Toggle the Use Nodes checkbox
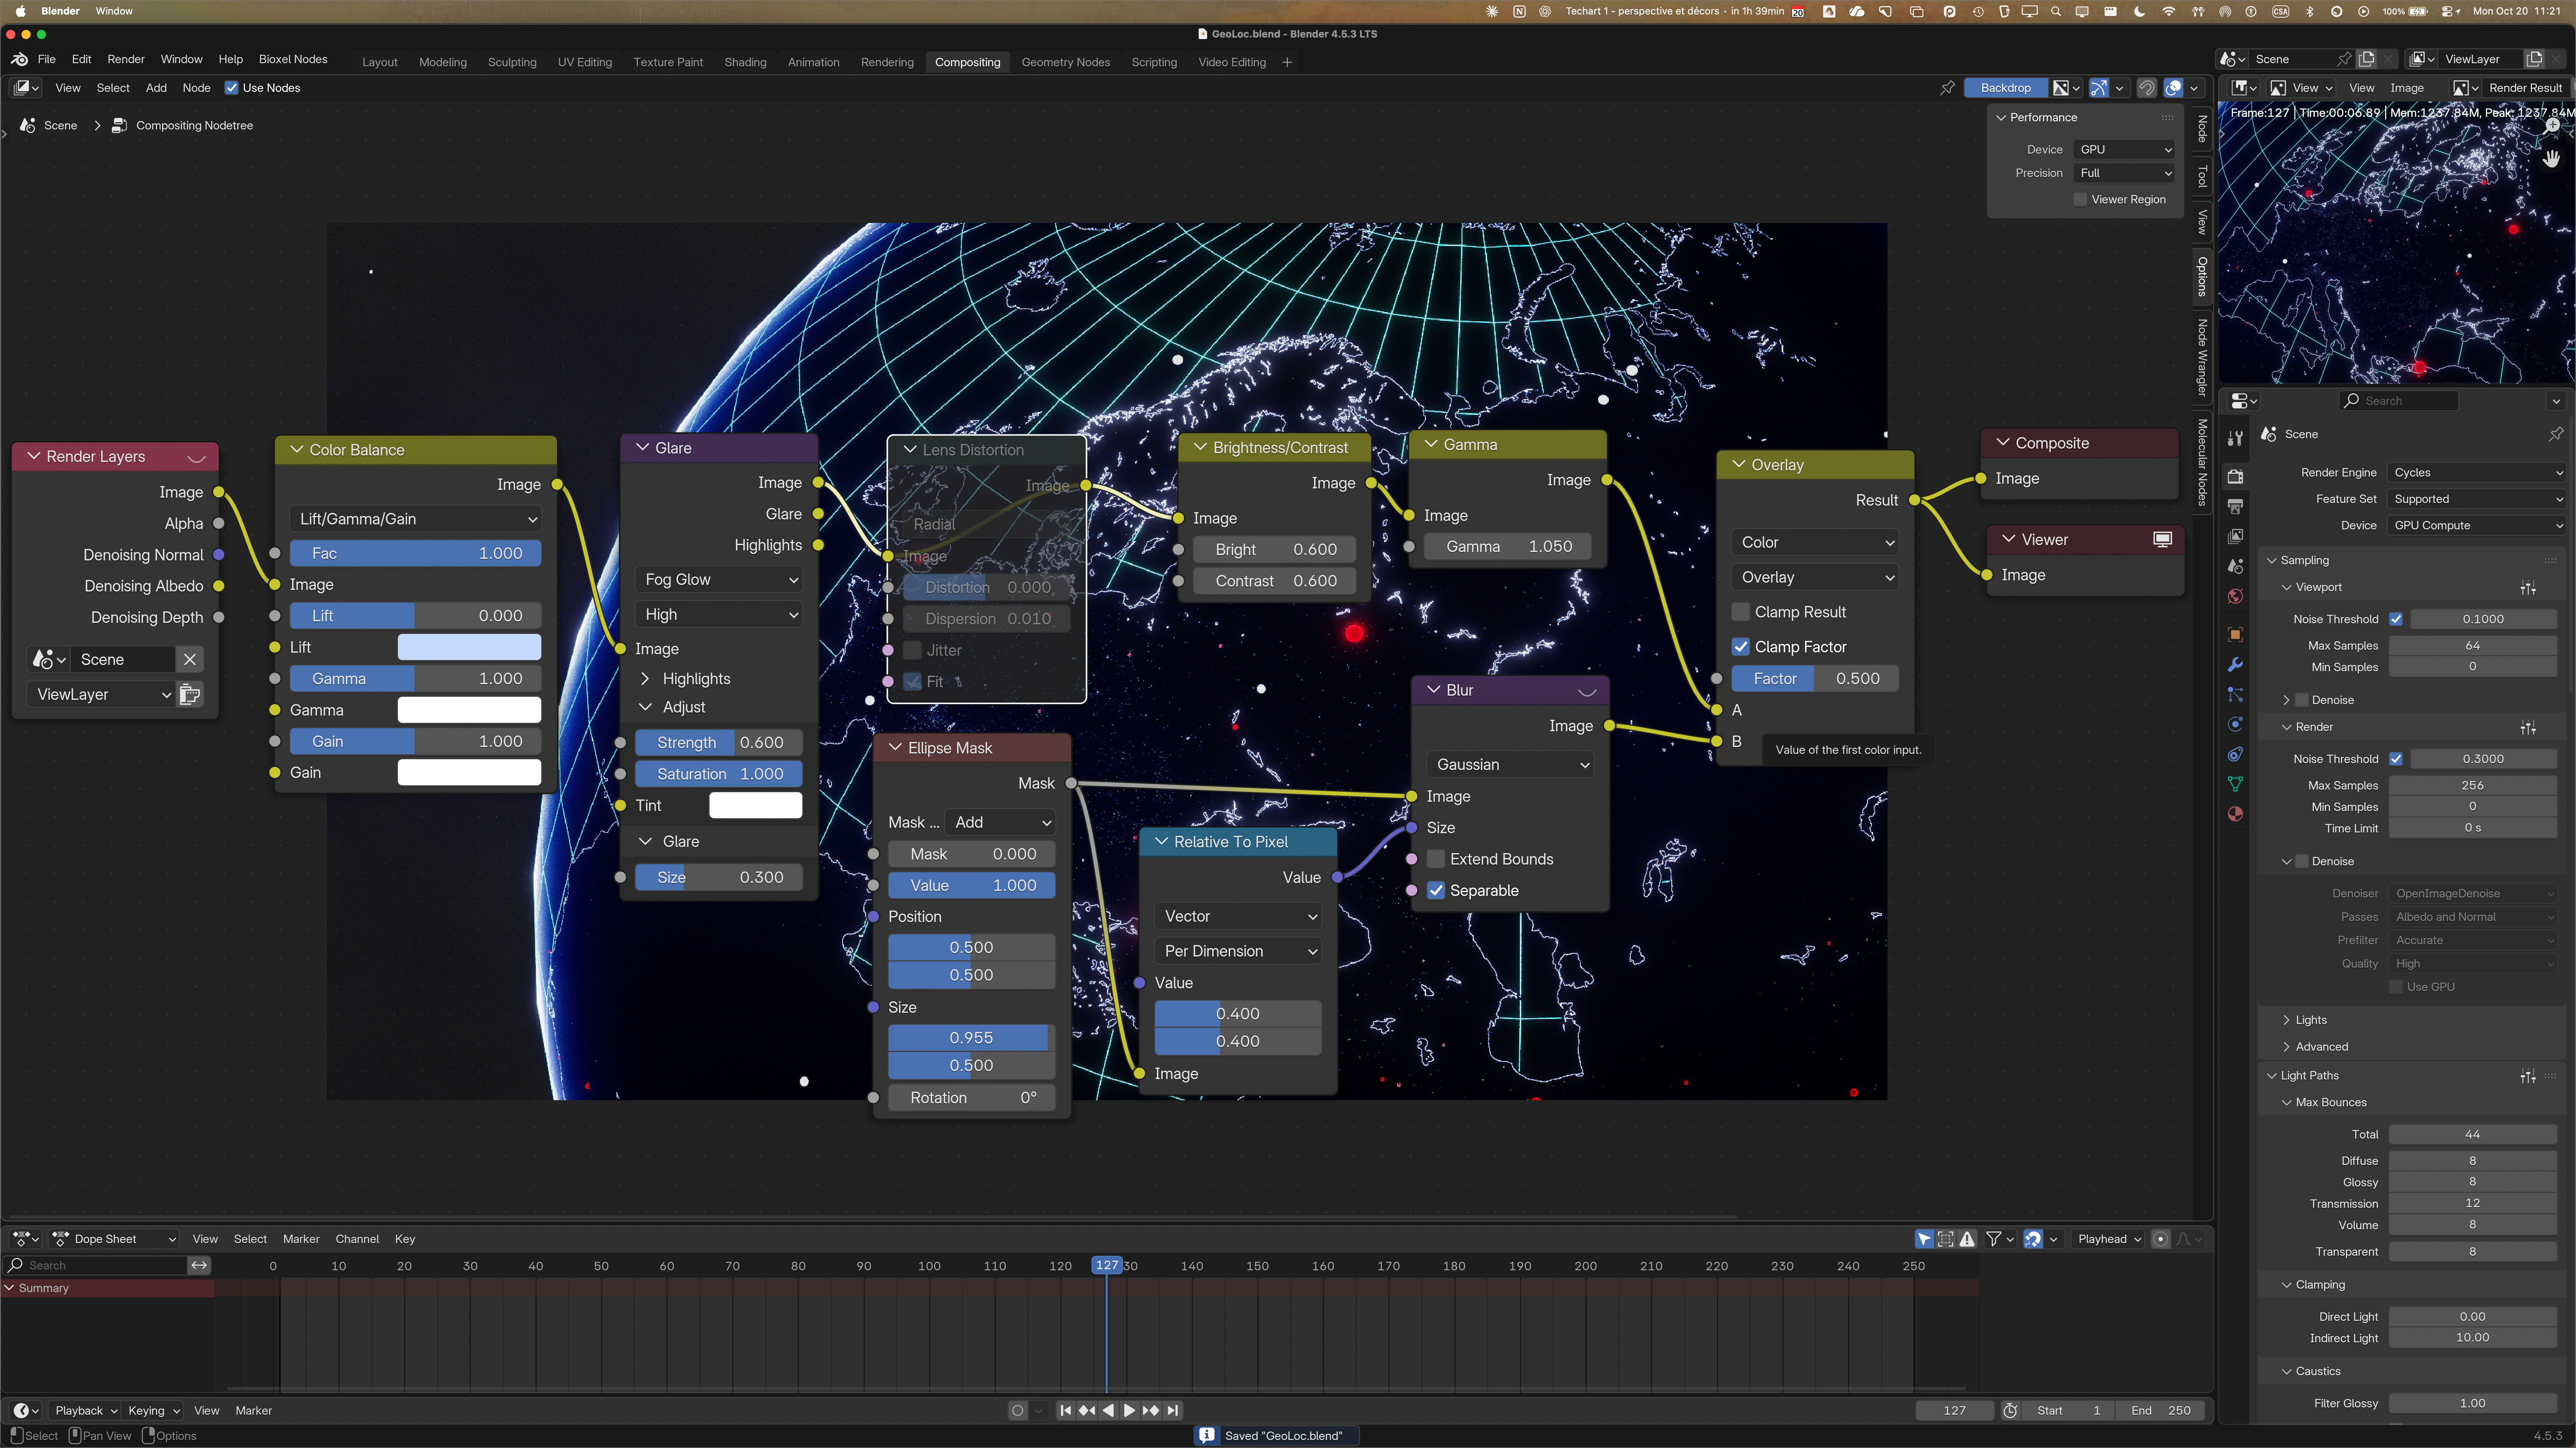 (x=231, y=88)
